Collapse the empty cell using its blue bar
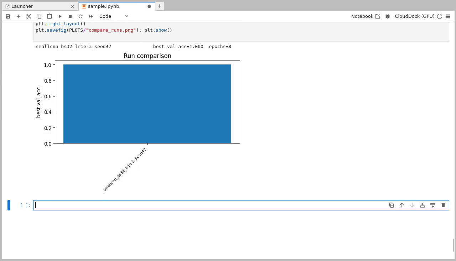The image size is (456, 261). (9, 205)
